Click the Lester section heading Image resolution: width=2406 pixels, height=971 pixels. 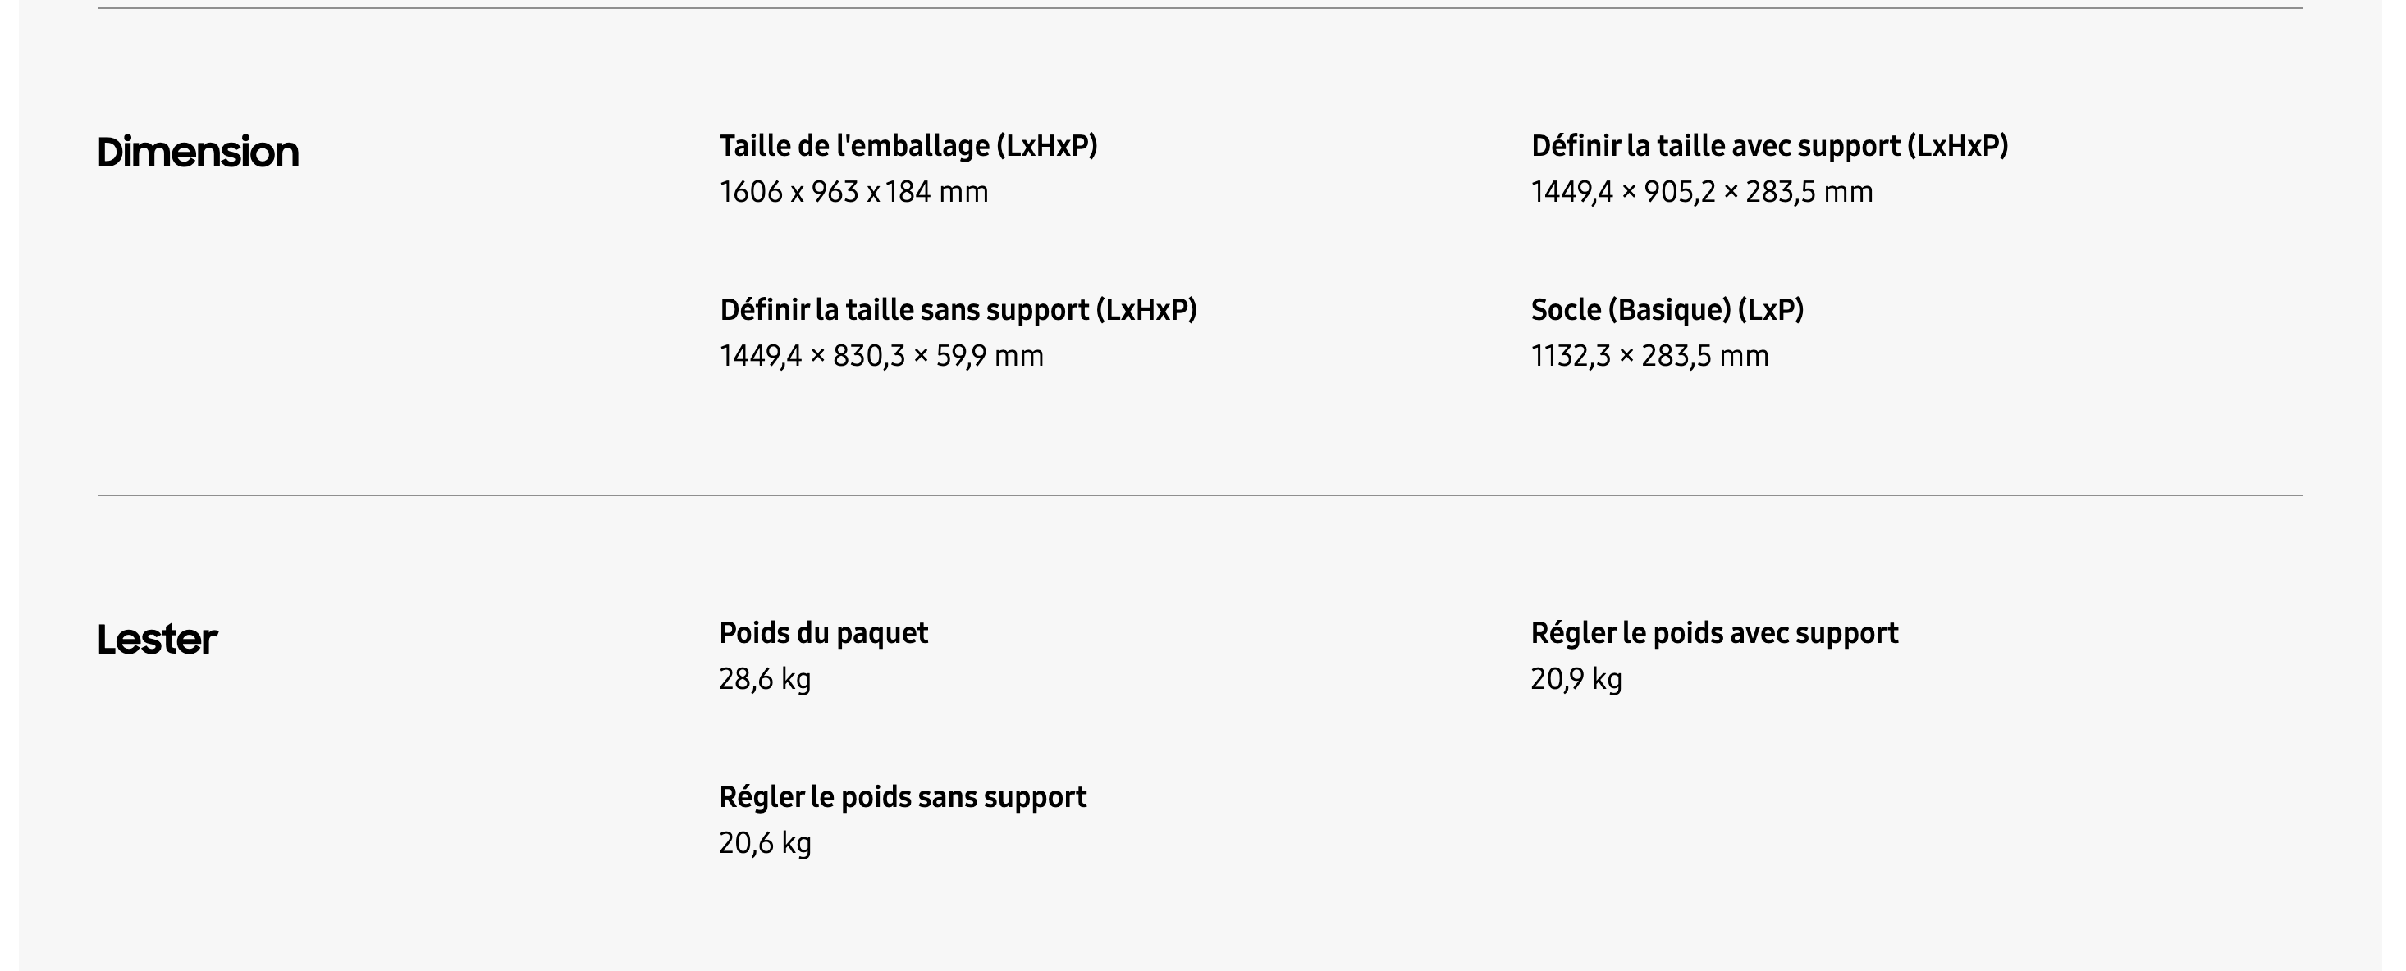point(157,640)
